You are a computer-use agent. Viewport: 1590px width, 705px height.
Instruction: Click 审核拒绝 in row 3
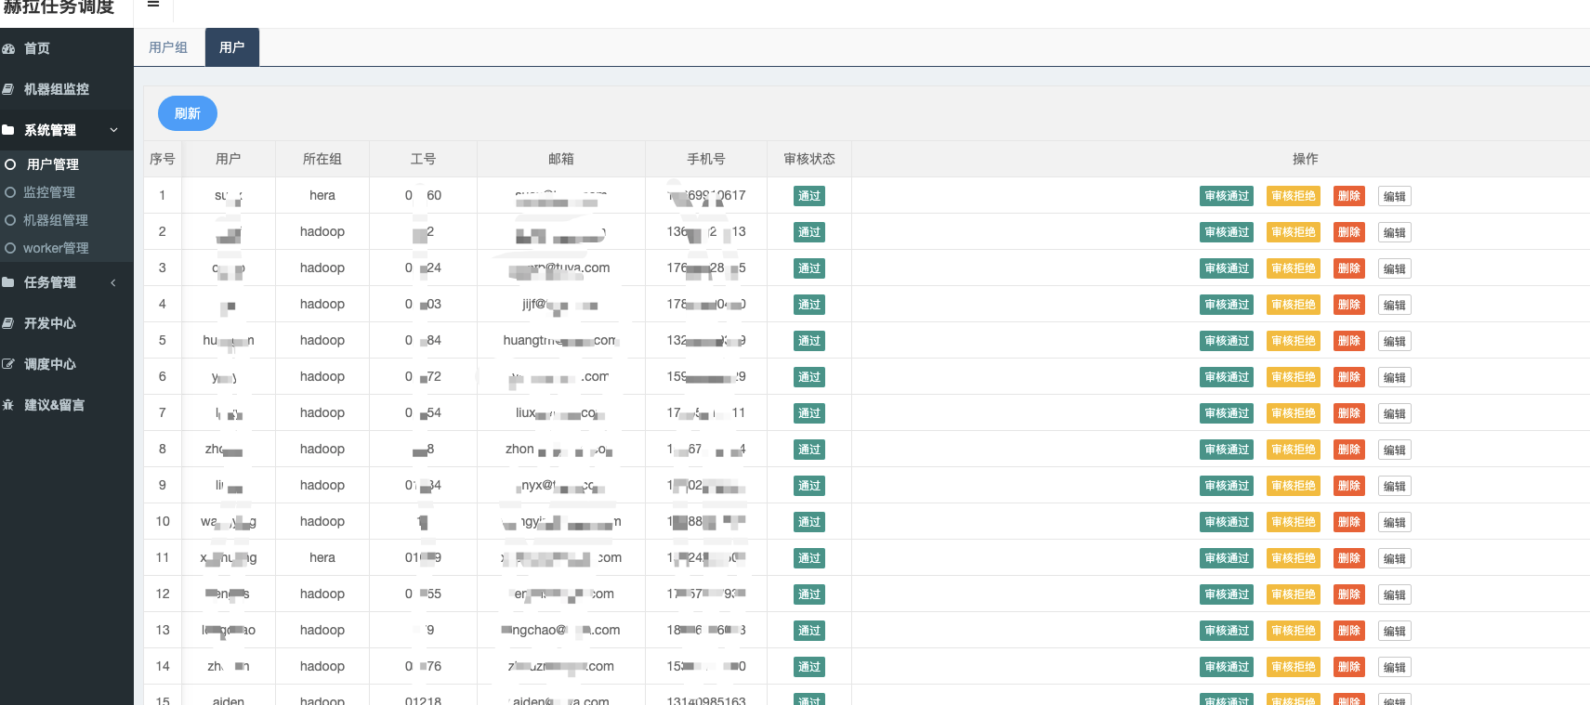pos(1294,268)
